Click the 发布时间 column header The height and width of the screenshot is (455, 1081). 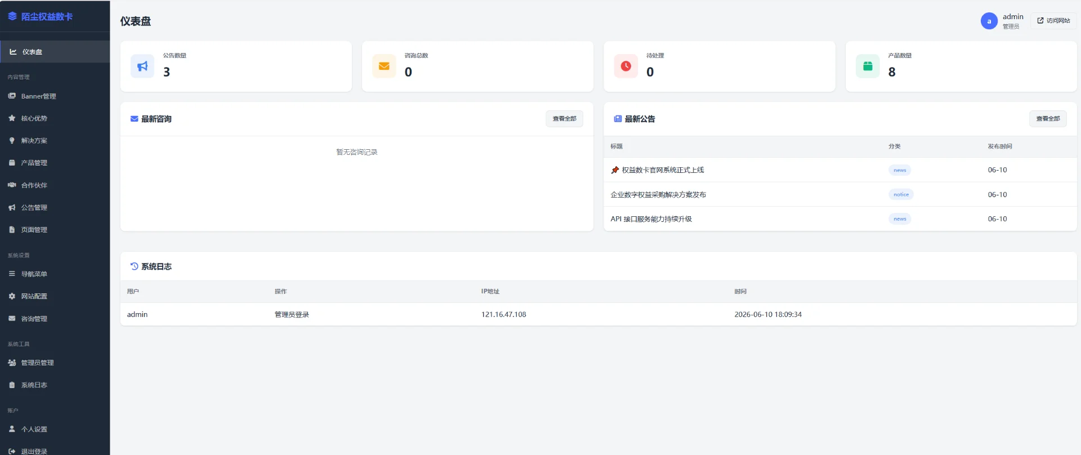click(1000, 146)
